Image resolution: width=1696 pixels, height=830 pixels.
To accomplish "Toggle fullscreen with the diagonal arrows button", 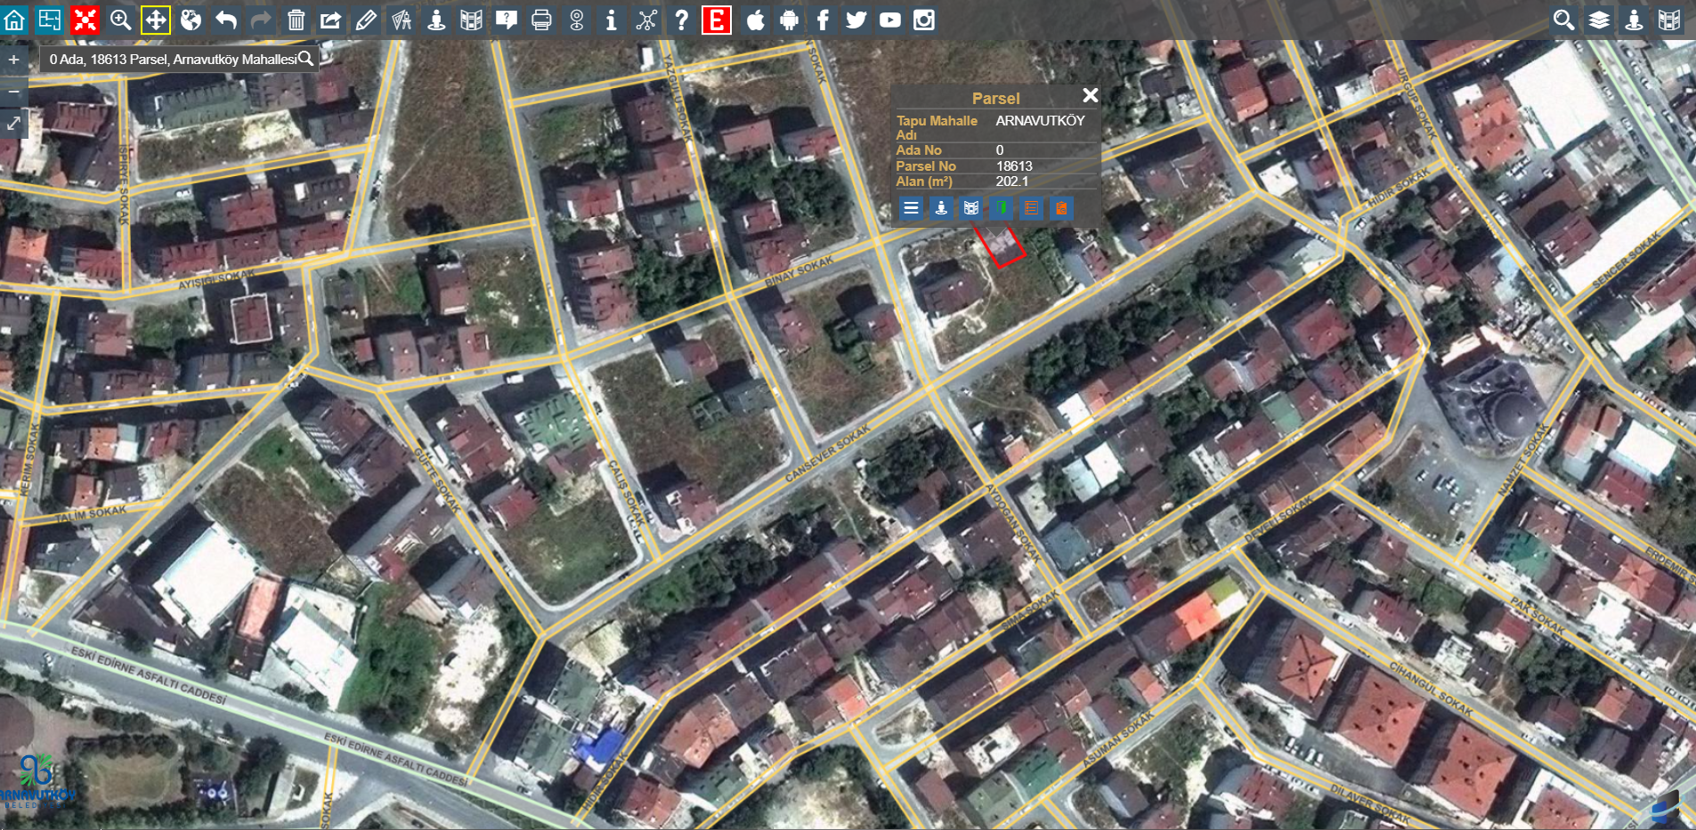I will [x=14, y=124].
